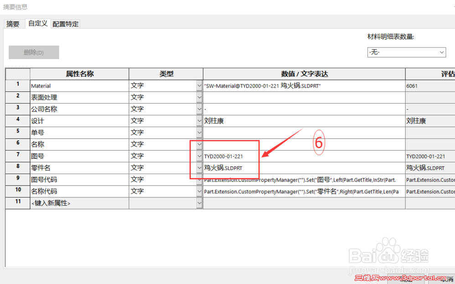Click evaluated value 6061 in Material row
The height and width of the screenshot is (284, 455).
click(430, 86)
